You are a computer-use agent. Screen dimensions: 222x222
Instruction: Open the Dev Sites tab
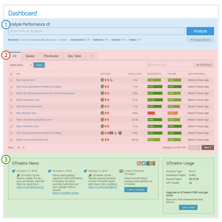74,56
